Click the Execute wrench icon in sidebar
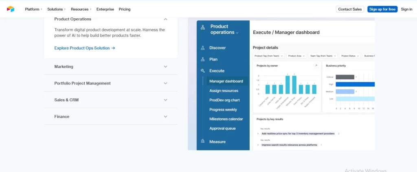The height and width of the screenshot is (172, 417). [203, 71]
